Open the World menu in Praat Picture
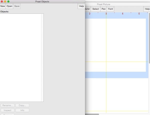 click(x=88, y=9)
